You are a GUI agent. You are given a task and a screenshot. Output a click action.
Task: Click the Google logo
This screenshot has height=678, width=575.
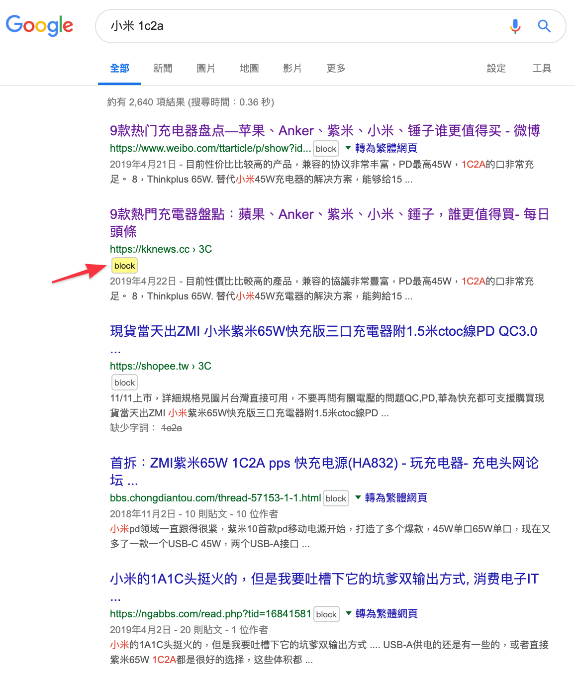(x=39, y=25)
